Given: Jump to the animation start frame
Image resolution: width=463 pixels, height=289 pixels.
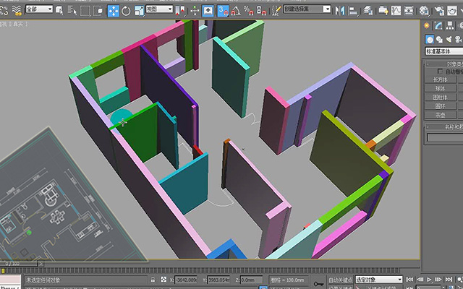Looking at the screenshot, I should click(409, 280).
